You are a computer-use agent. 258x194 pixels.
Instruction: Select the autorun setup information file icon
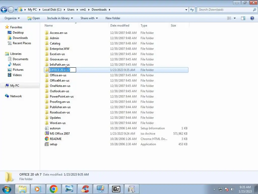click(47, 128)
